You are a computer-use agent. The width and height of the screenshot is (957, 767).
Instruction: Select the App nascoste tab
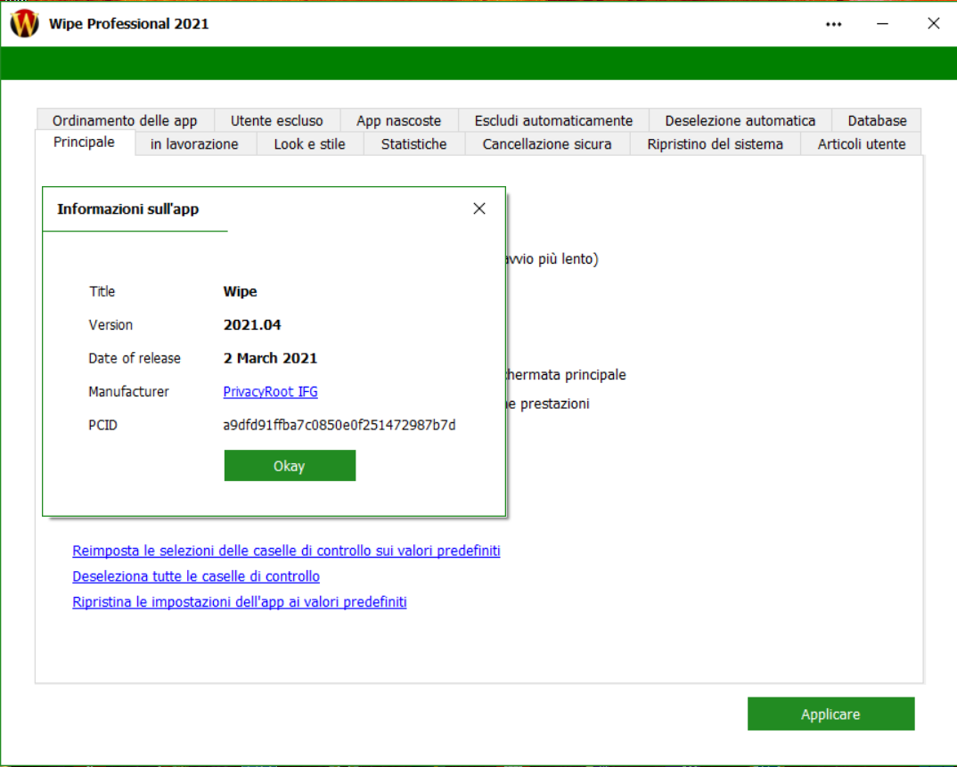[398, 120]
